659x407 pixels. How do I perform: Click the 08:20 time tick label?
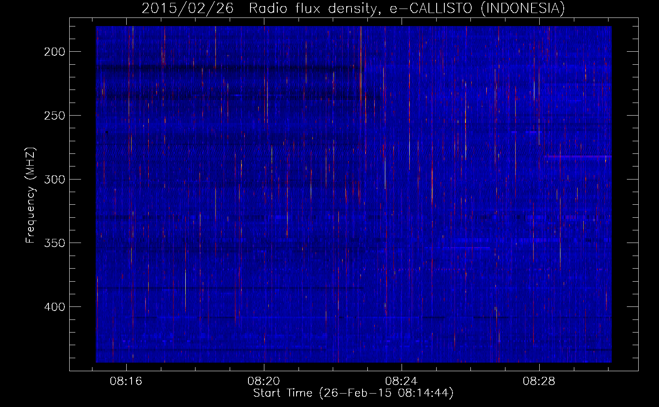click(264, 381)
